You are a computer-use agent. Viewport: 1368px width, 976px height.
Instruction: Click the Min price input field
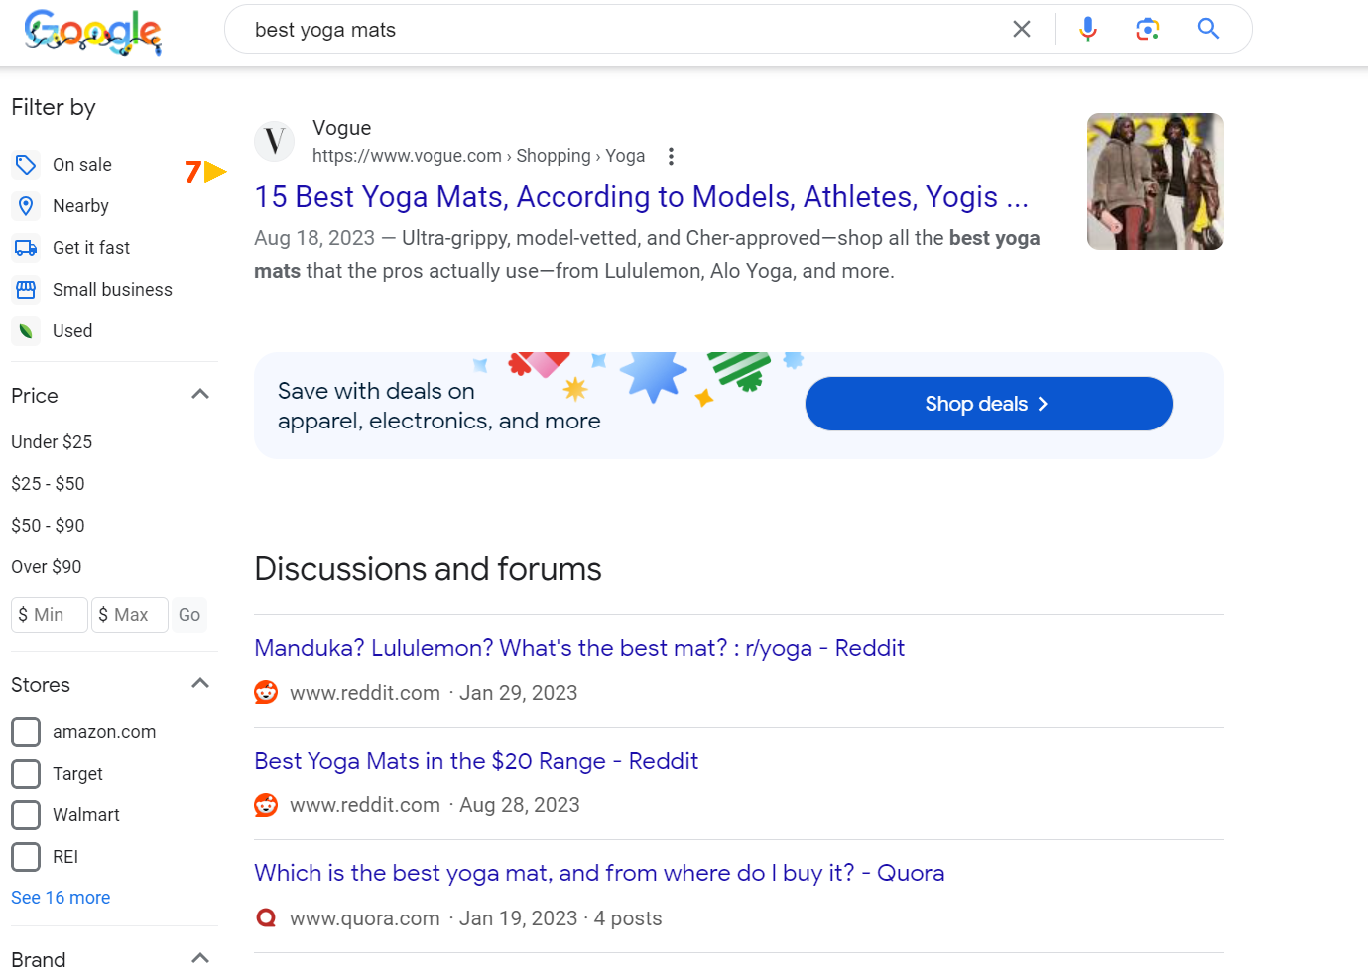coord(50,615)
